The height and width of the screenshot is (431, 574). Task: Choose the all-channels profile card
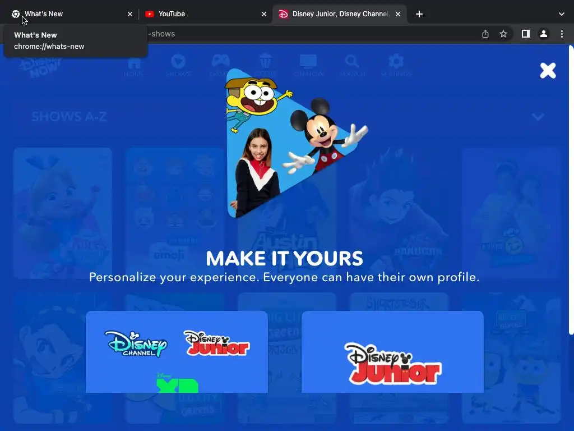pyautogui.click(x=177, y=352)
